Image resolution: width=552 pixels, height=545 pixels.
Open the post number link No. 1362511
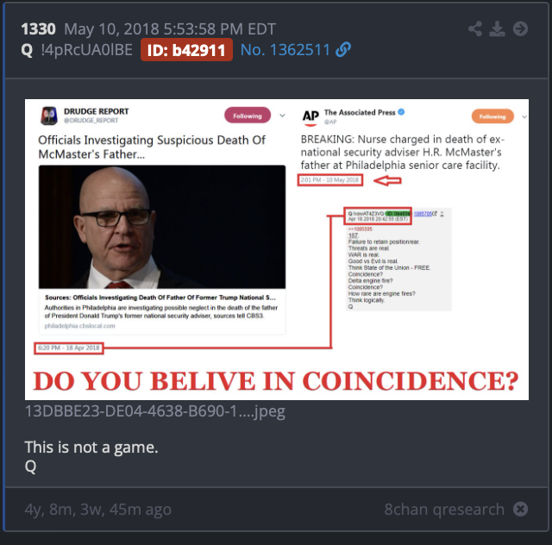pyautogui.click(x=285, y=50)
